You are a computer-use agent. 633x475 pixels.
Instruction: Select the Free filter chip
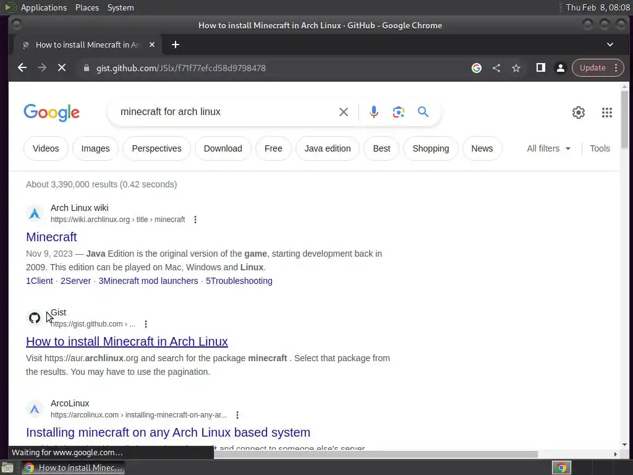[x=273, y=148]
